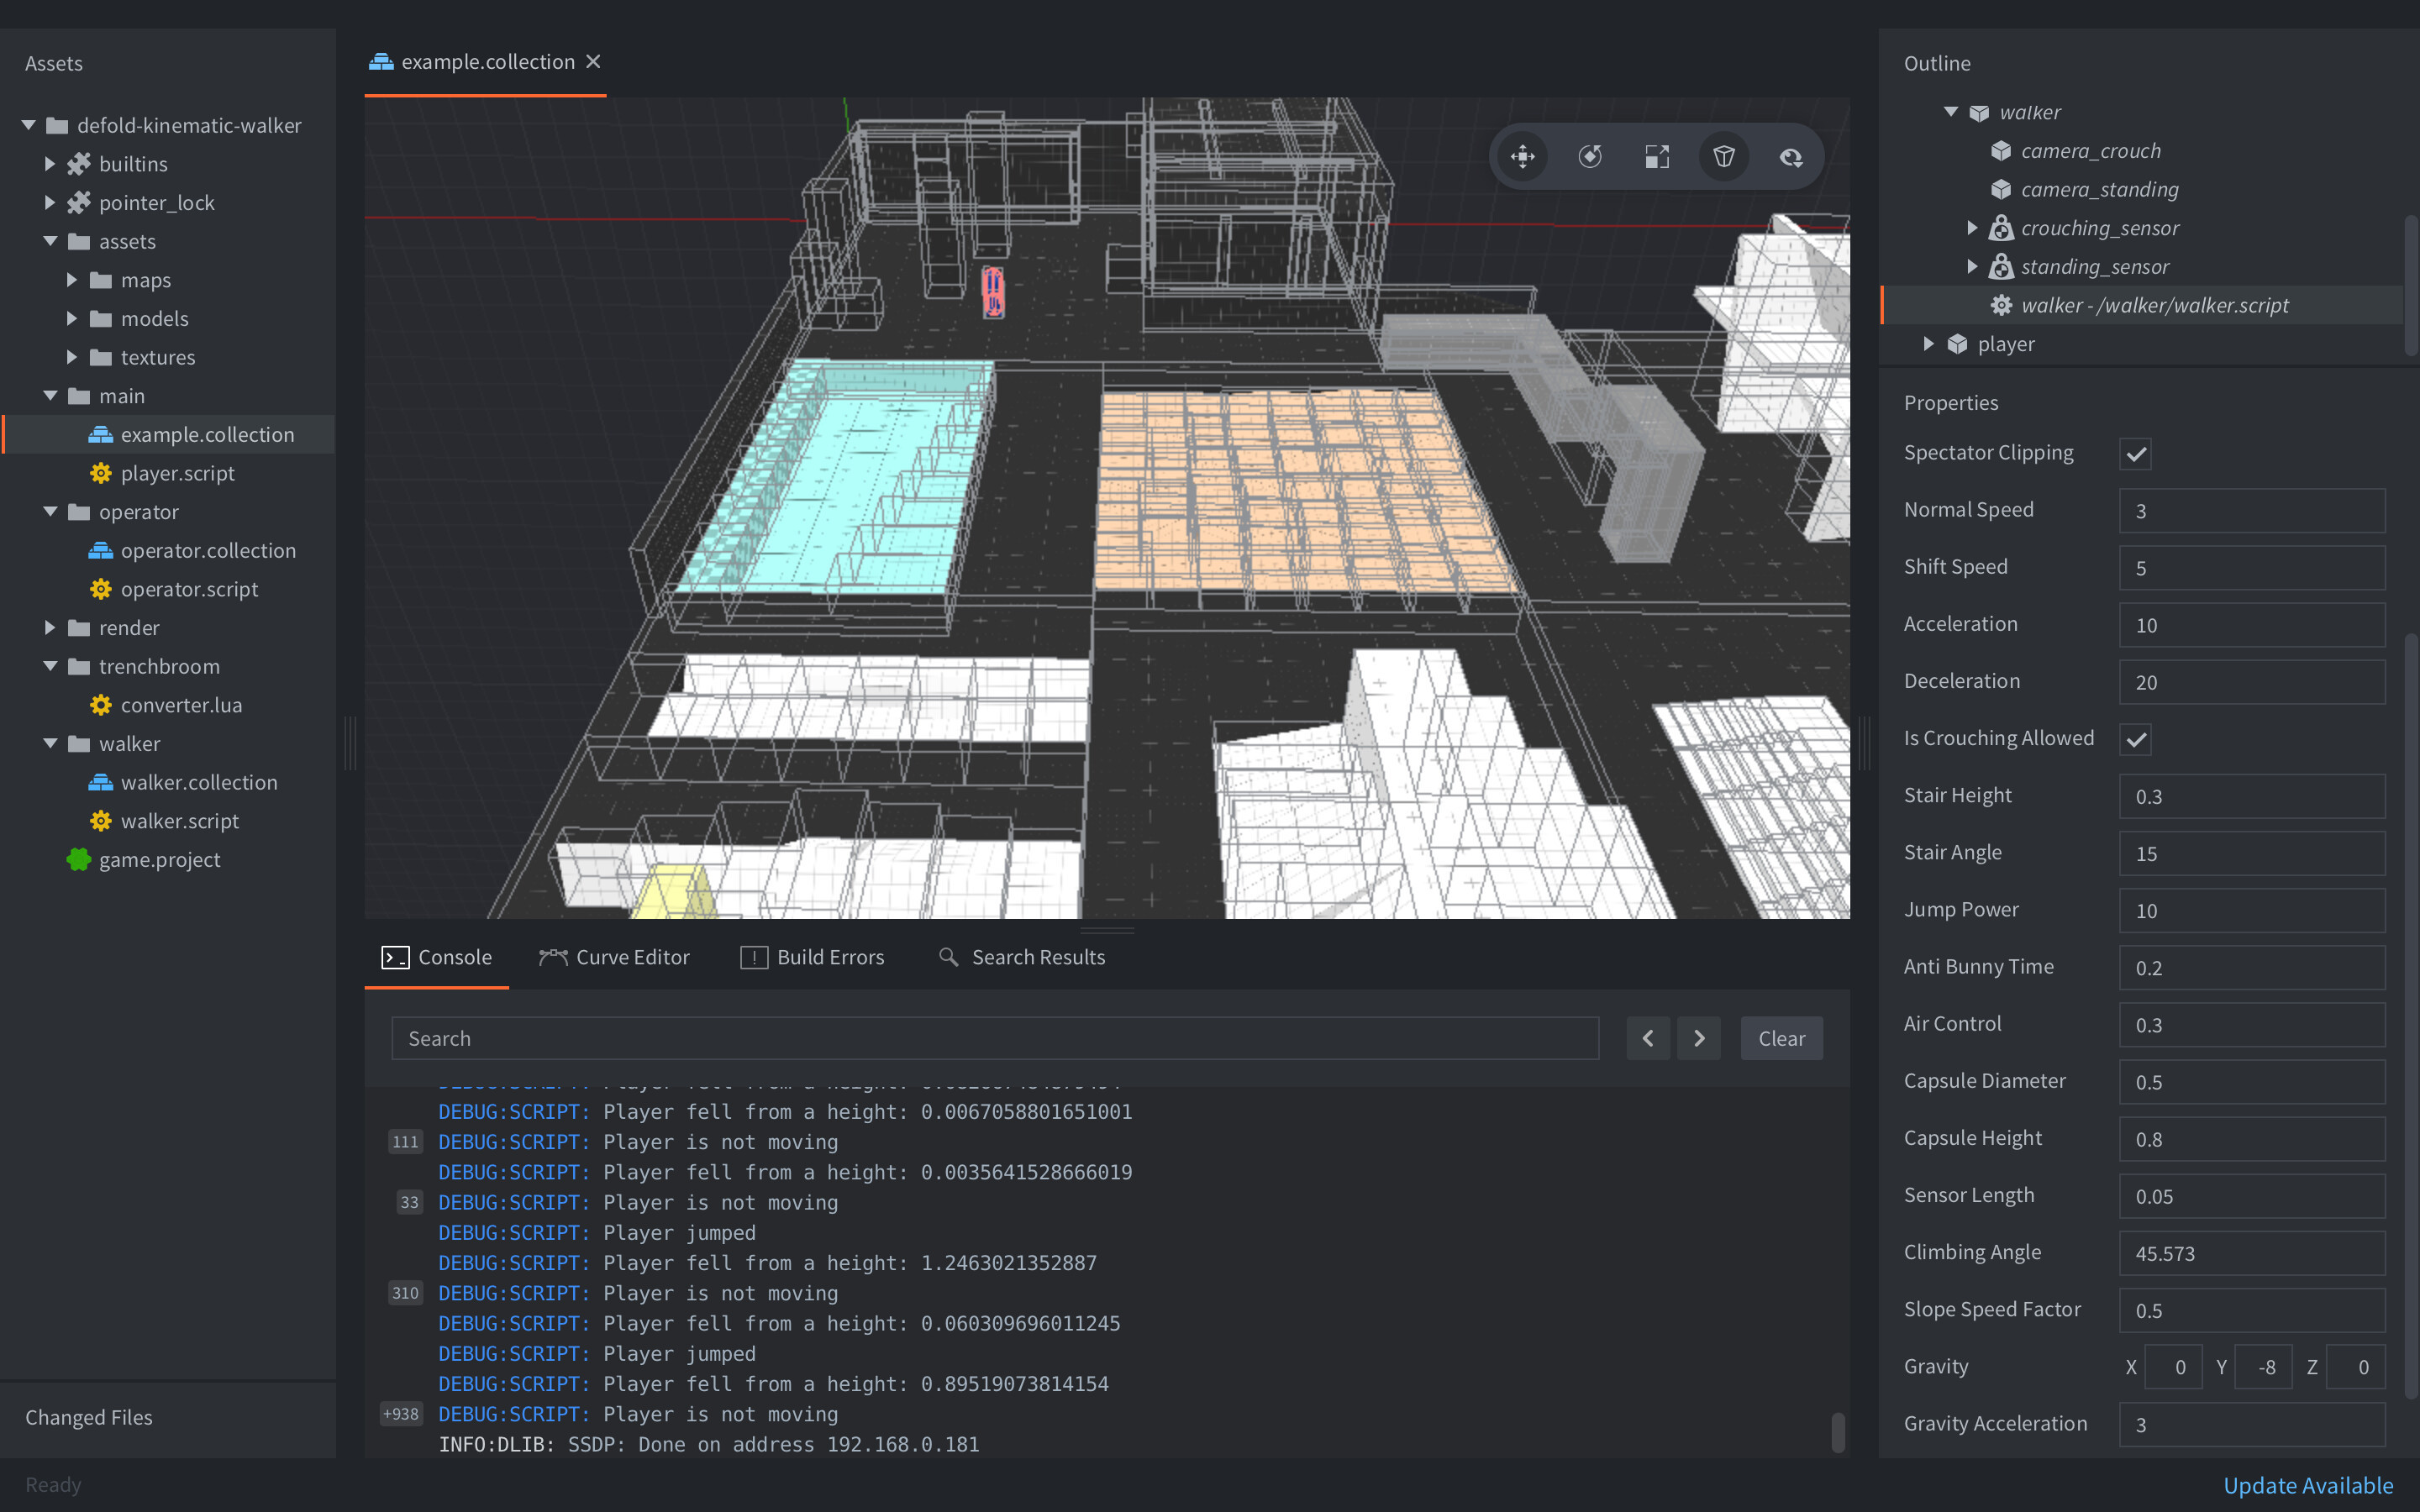Uncheck Spectator Clipping in Properties
The image size is (2420, 1512).
click(2136, 453)
